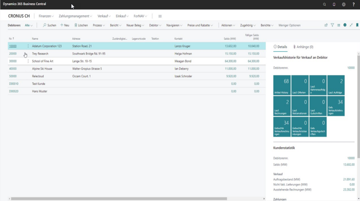Viewport: 360px width, 201px height.
Task: Click the collapse page arrows icon
Action: tap(351, 25)
